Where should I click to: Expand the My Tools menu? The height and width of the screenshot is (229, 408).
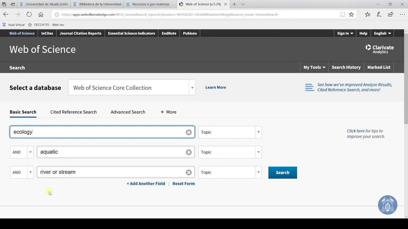pyautogui.click(x=314, y=67)
